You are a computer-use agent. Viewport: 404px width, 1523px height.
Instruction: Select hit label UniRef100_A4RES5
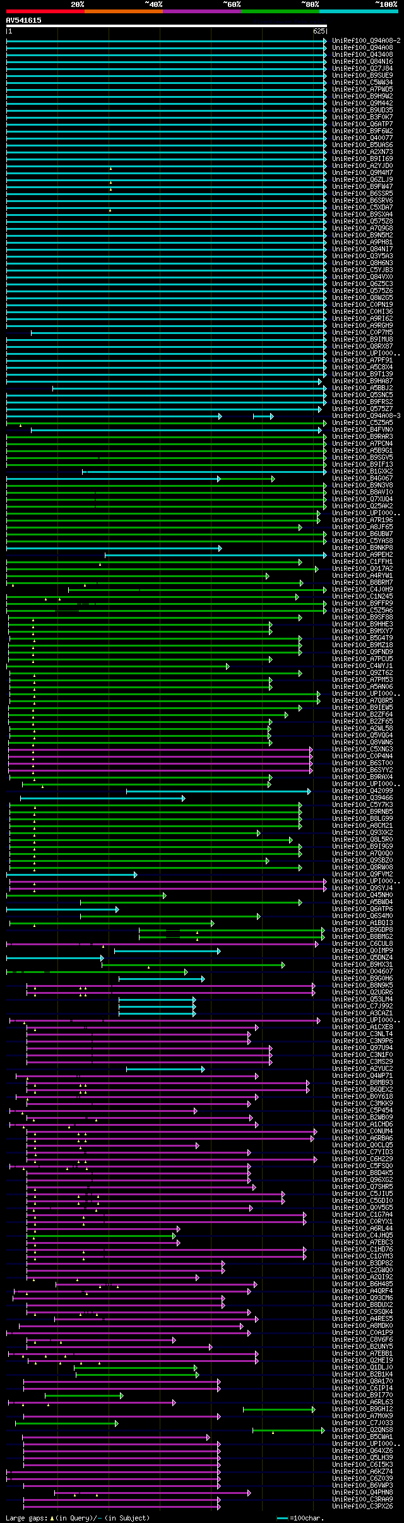click(362, 1318)
